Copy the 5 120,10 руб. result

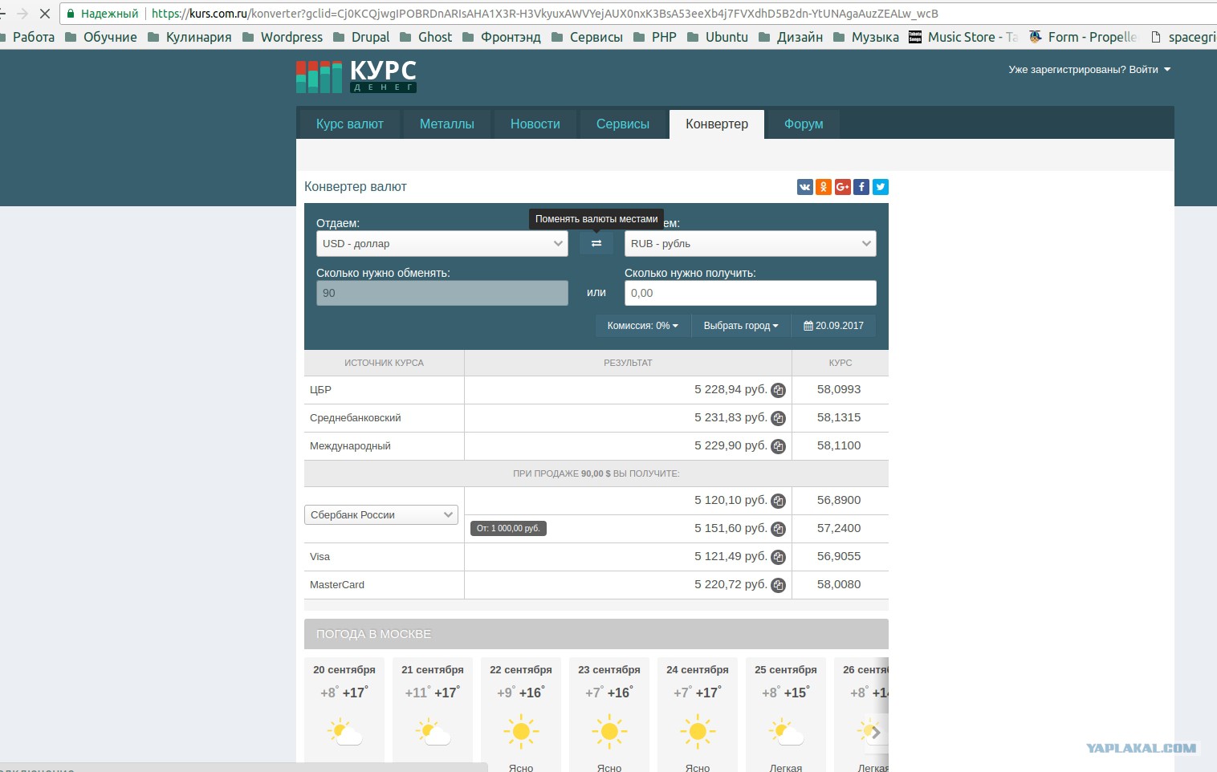click(x=778, y=502)
